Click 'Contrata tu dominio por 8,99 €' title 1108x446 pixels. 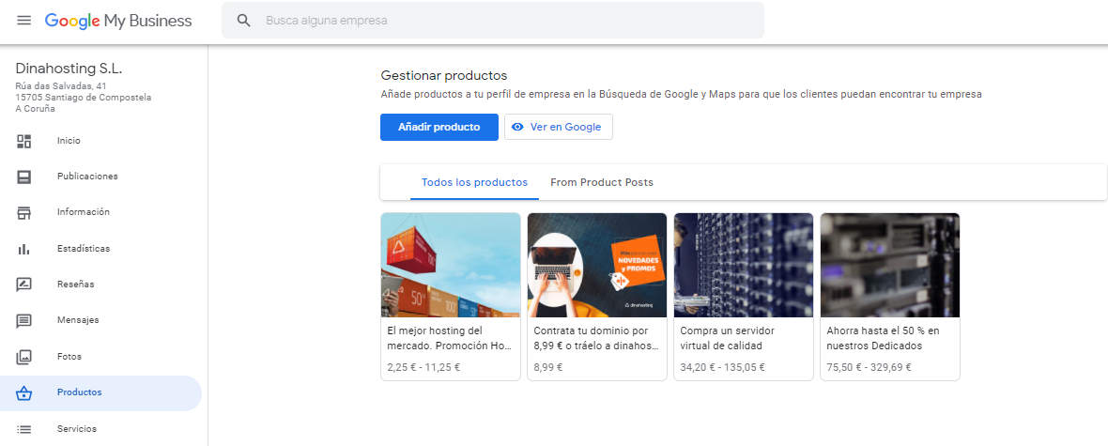point(595,339)
